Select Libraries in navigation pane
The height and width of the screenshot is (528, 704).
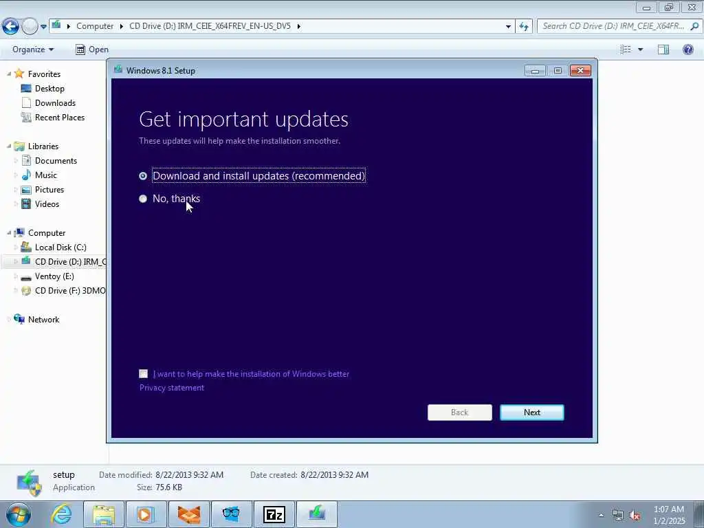tap(43, 146)
